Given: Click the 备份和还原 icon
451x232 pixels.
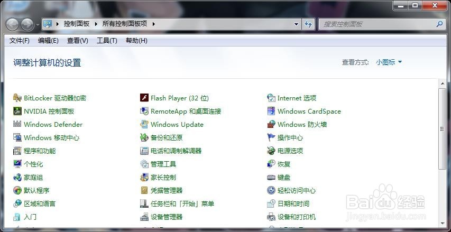Looking at the screenshot, I should pyautogui.click(x=144, y=138).
